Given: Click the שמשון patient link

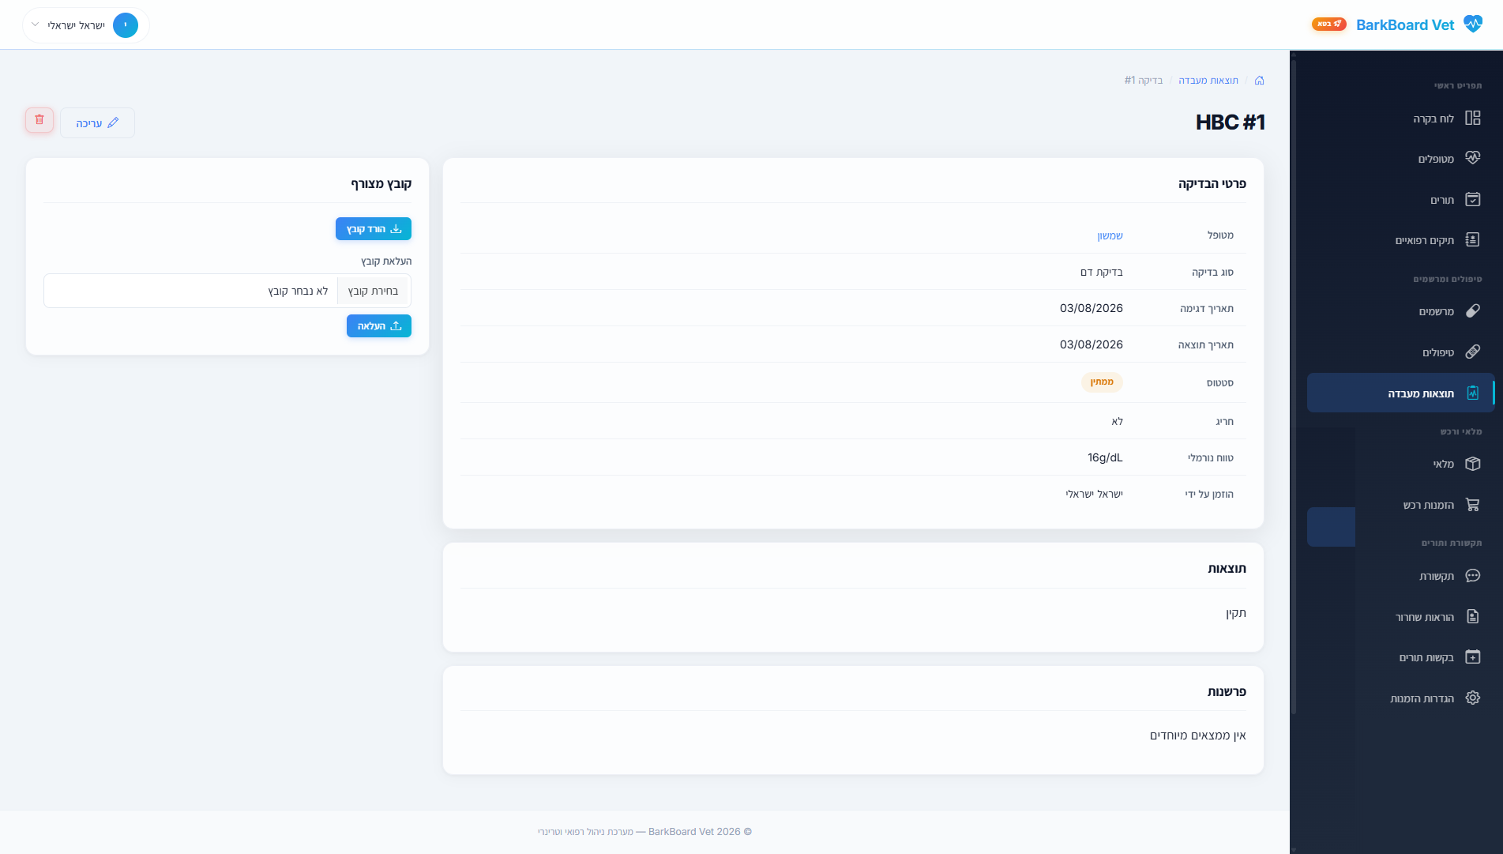Looking at the screenshot, I should point(1110,235).
